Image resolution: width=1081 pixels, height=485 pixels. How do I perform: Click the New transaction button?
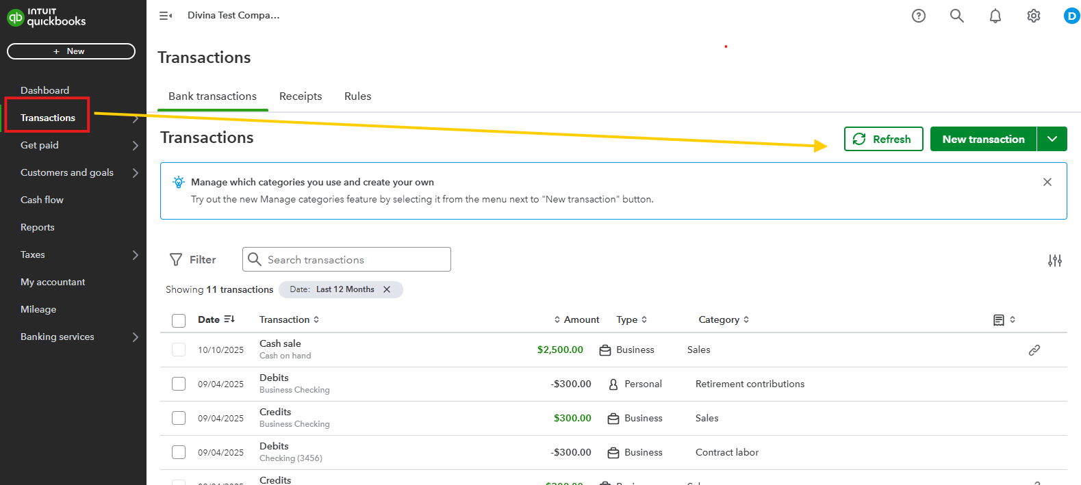983,139
